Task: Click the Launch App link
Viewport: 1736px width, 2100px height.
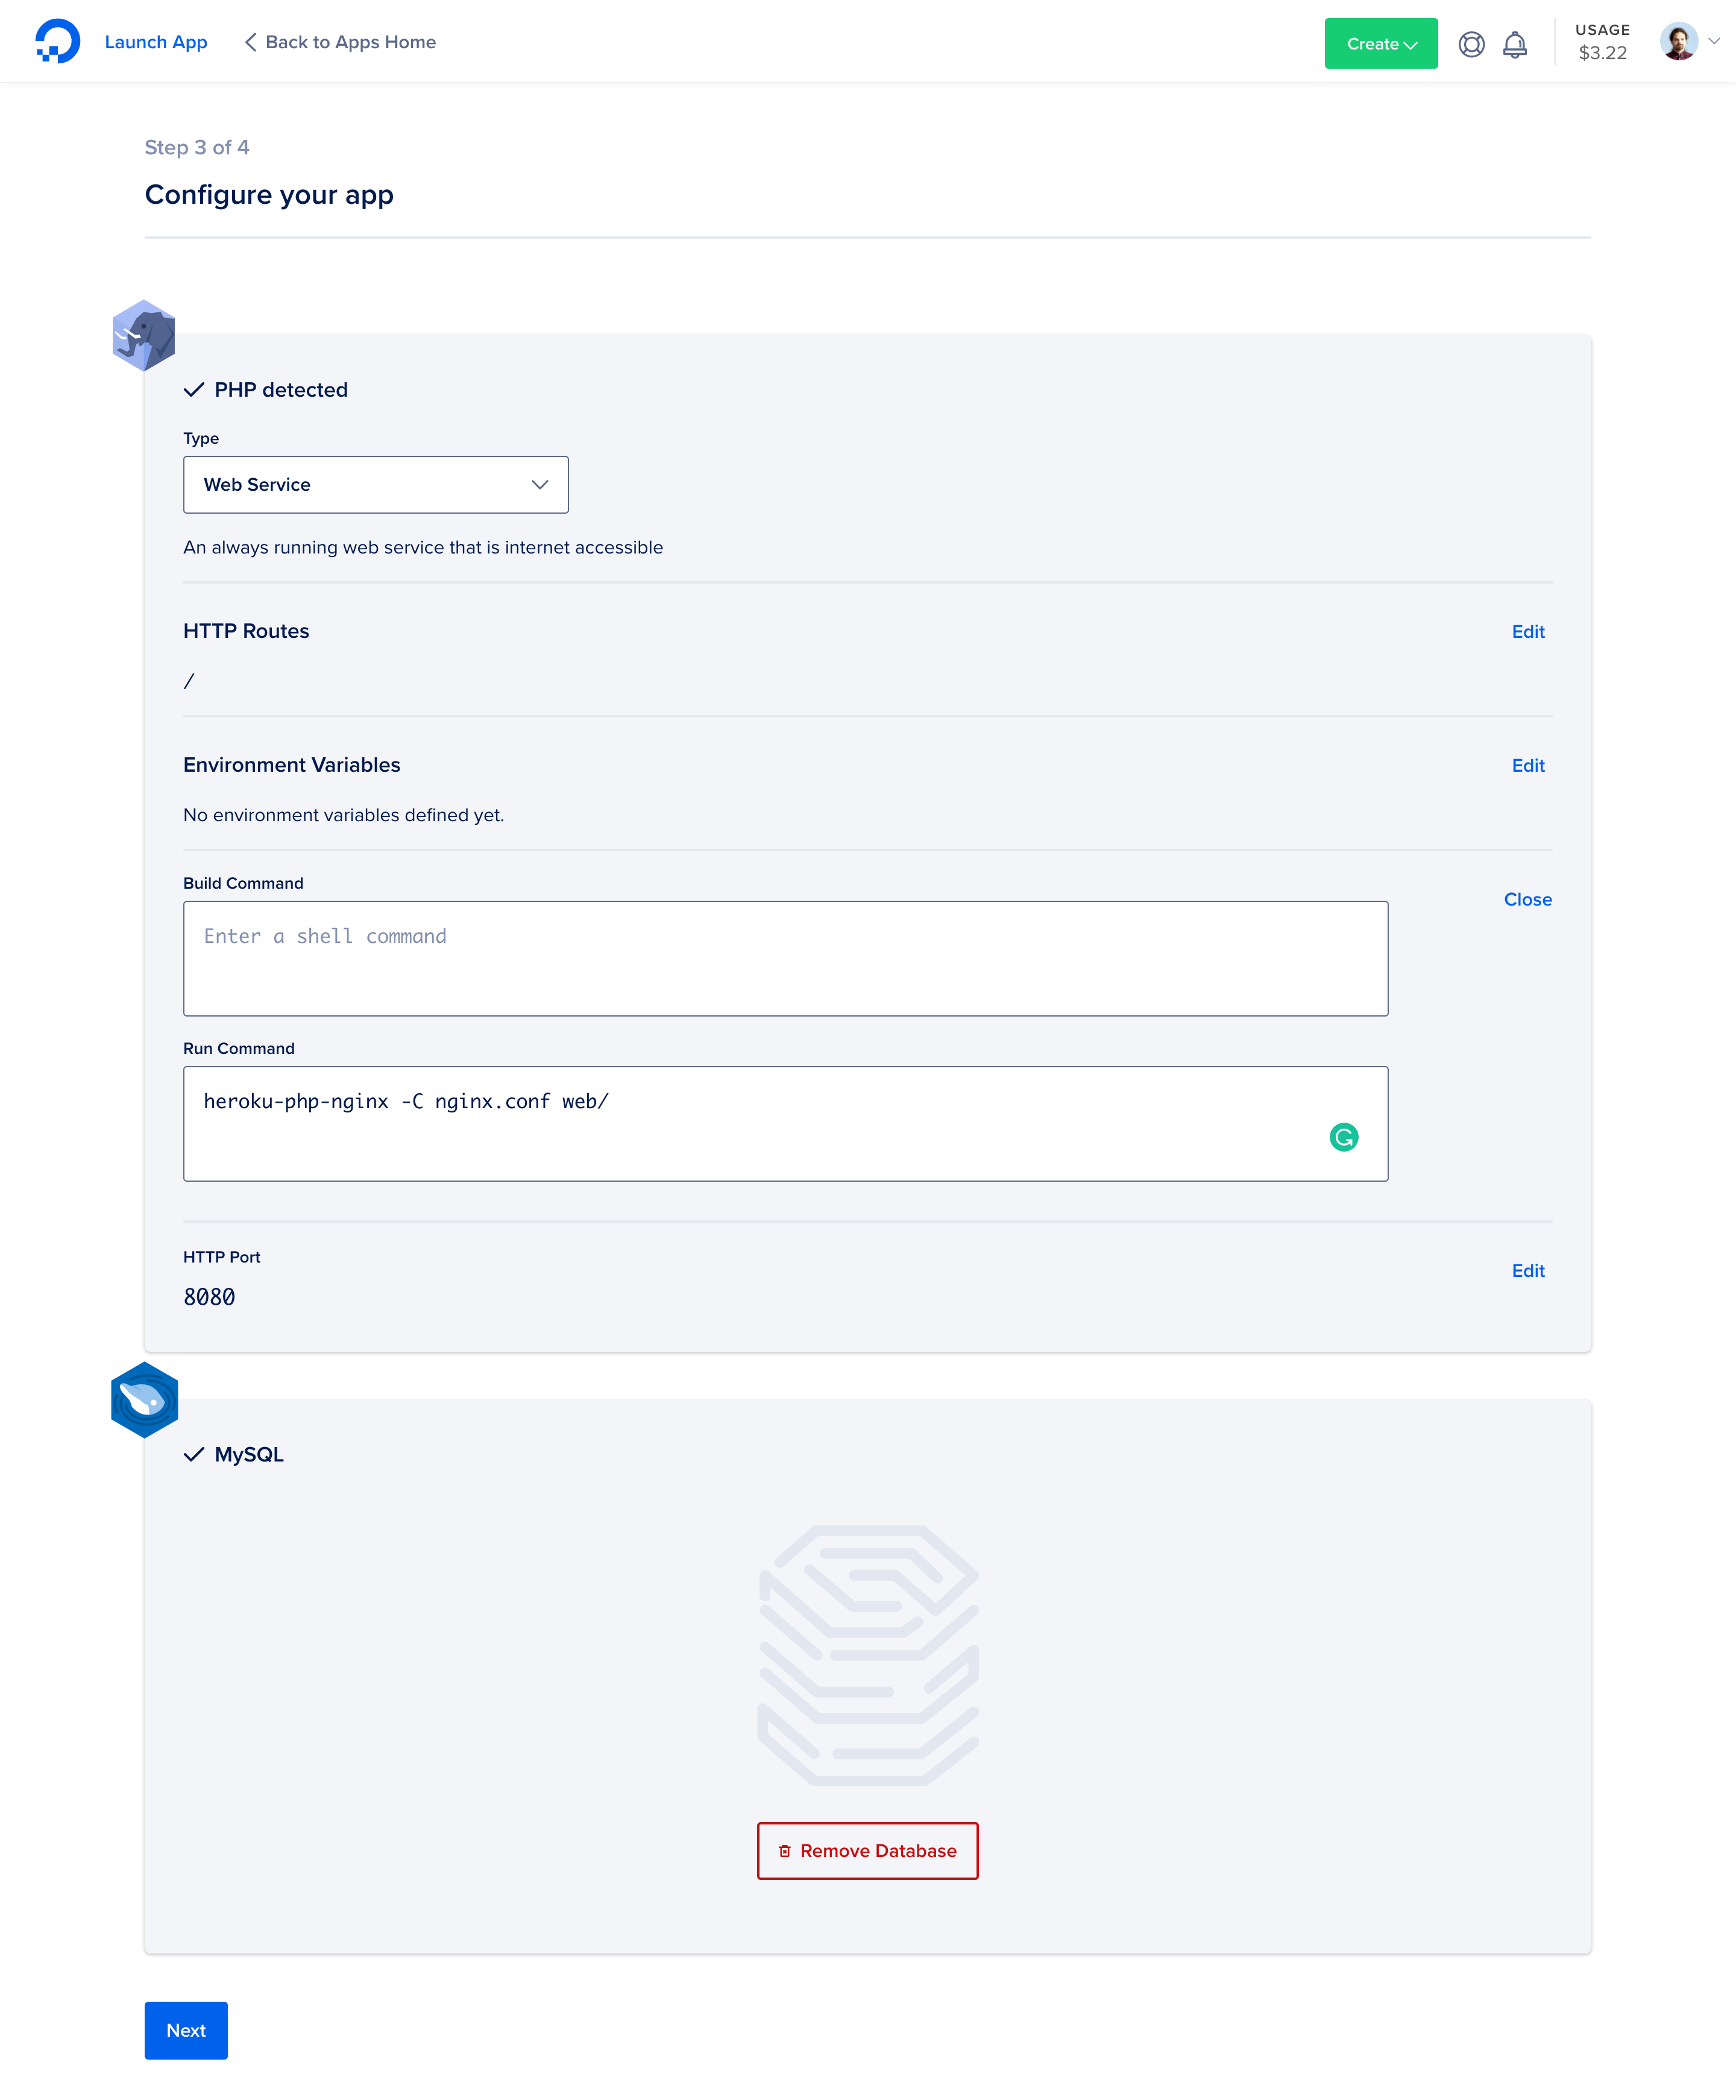Action: point(156,42)
